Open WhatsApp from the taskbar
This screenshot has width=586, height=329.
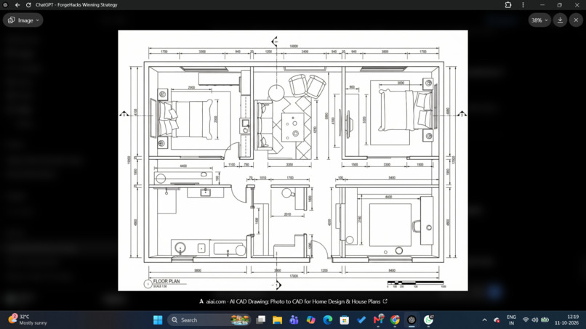pyautogui.click(x=429, y=320)
